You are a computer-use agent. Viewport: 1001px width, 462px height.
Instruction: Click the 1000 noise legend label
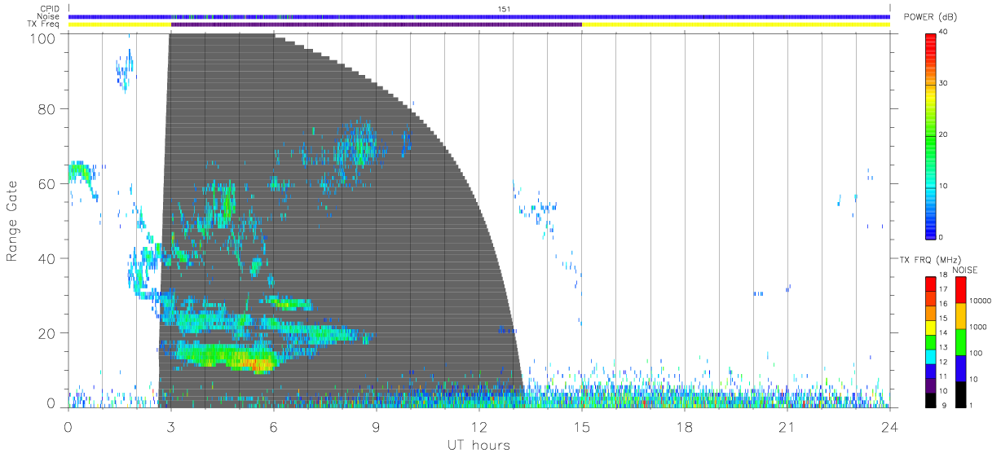pos(978,326)
